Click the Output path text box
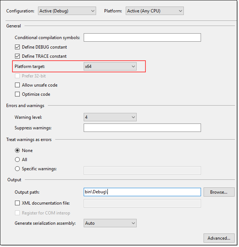The width and height of the screenshot is (239, 247). [142, 192]
